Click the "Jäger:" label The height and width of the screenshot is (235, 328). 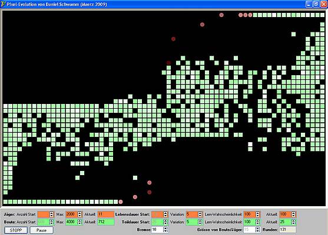pos(9,214)
